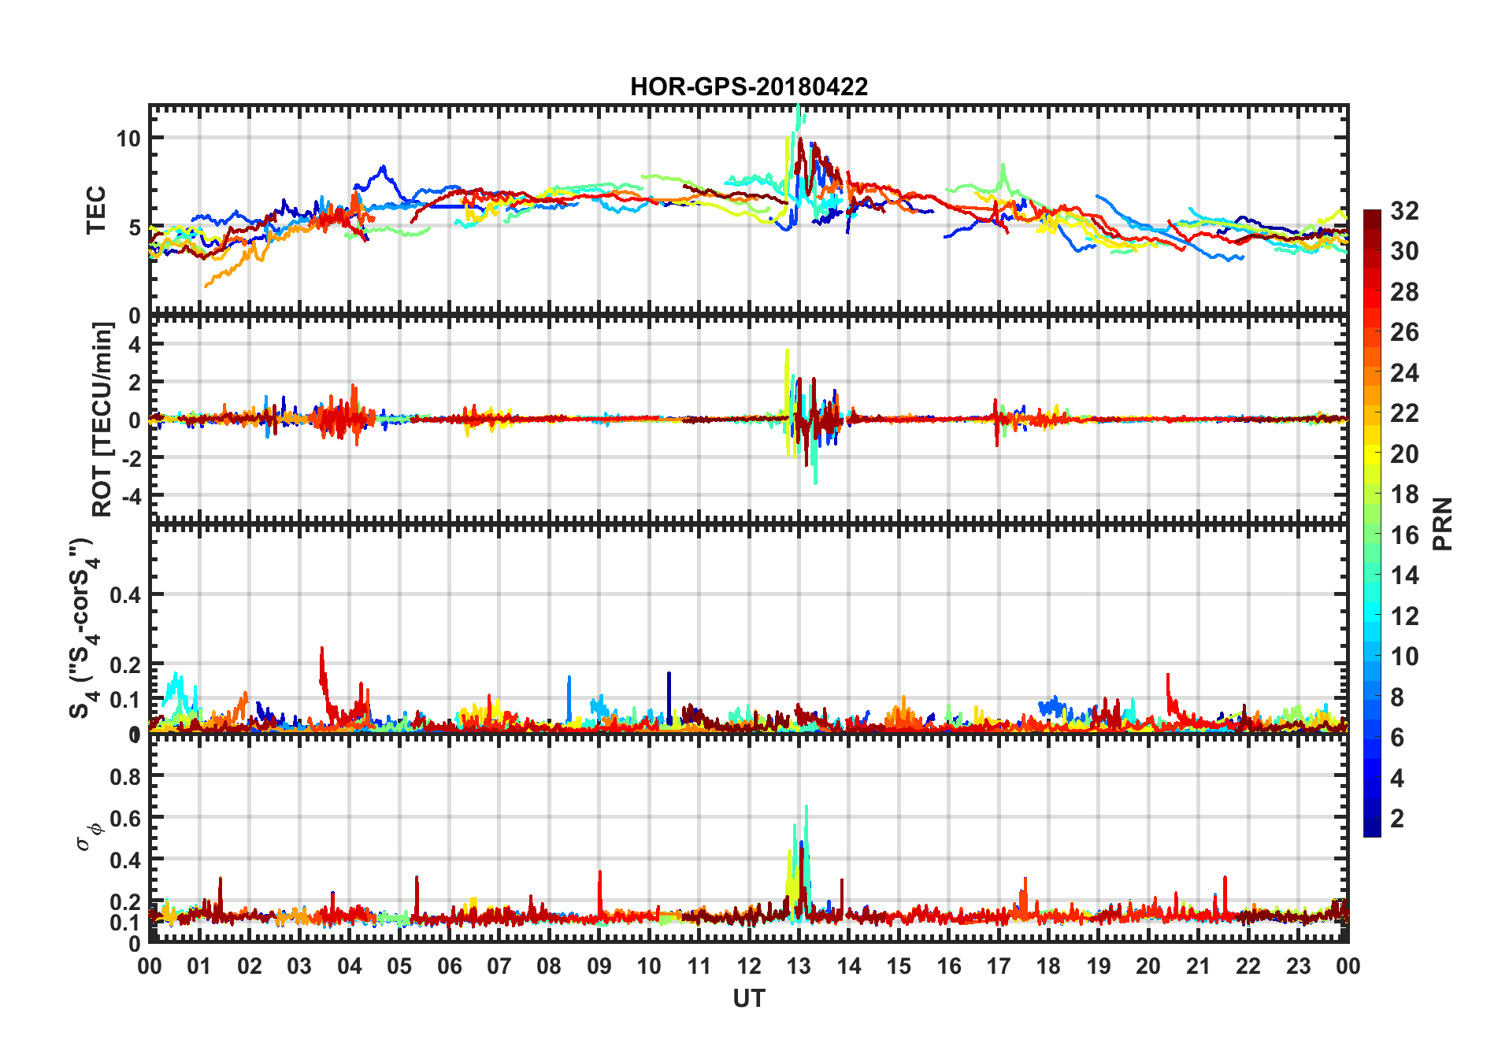Select the ROT [TECU/min] axis label
Viewport: 1498px width, 1047px height.
[x=102, y=419]
